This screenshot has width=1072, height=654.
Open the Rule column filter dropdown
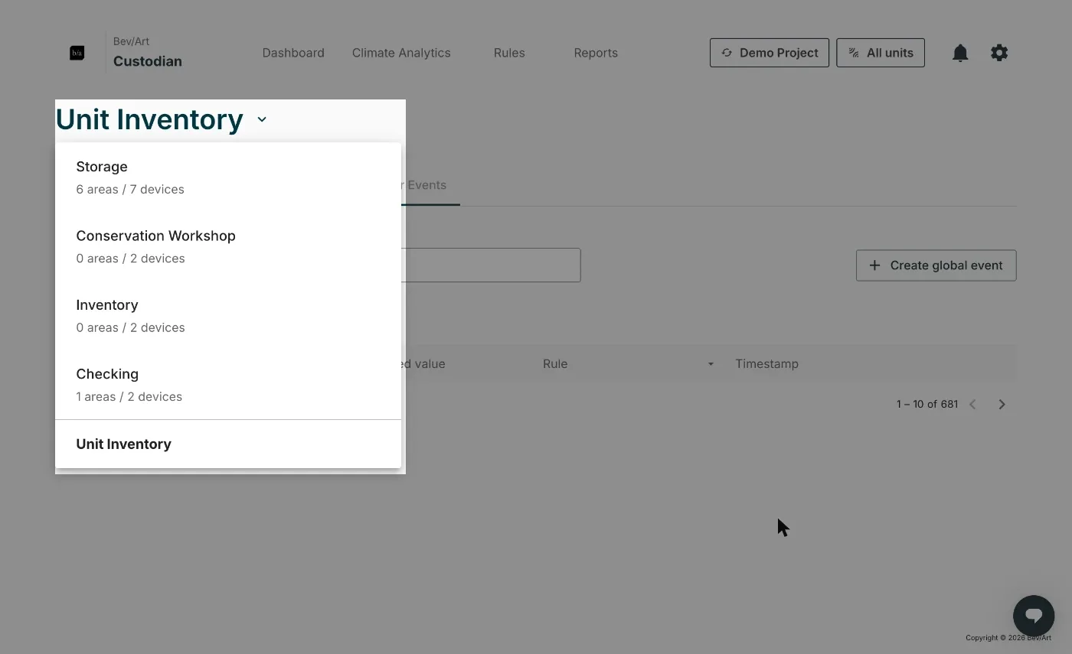[x=711, y=364]
